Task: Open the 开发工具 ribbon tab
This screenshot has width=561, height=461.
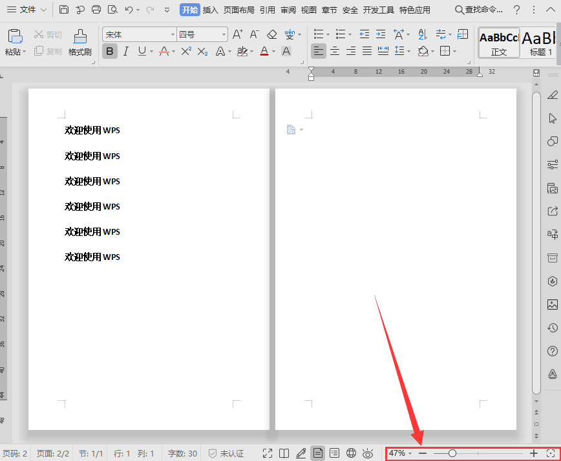Action: (x=379, y=10)
